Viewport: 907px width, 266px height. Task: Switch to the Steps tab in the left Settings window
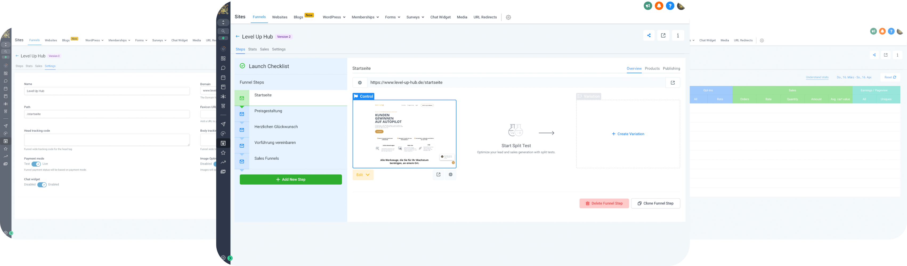19,66
